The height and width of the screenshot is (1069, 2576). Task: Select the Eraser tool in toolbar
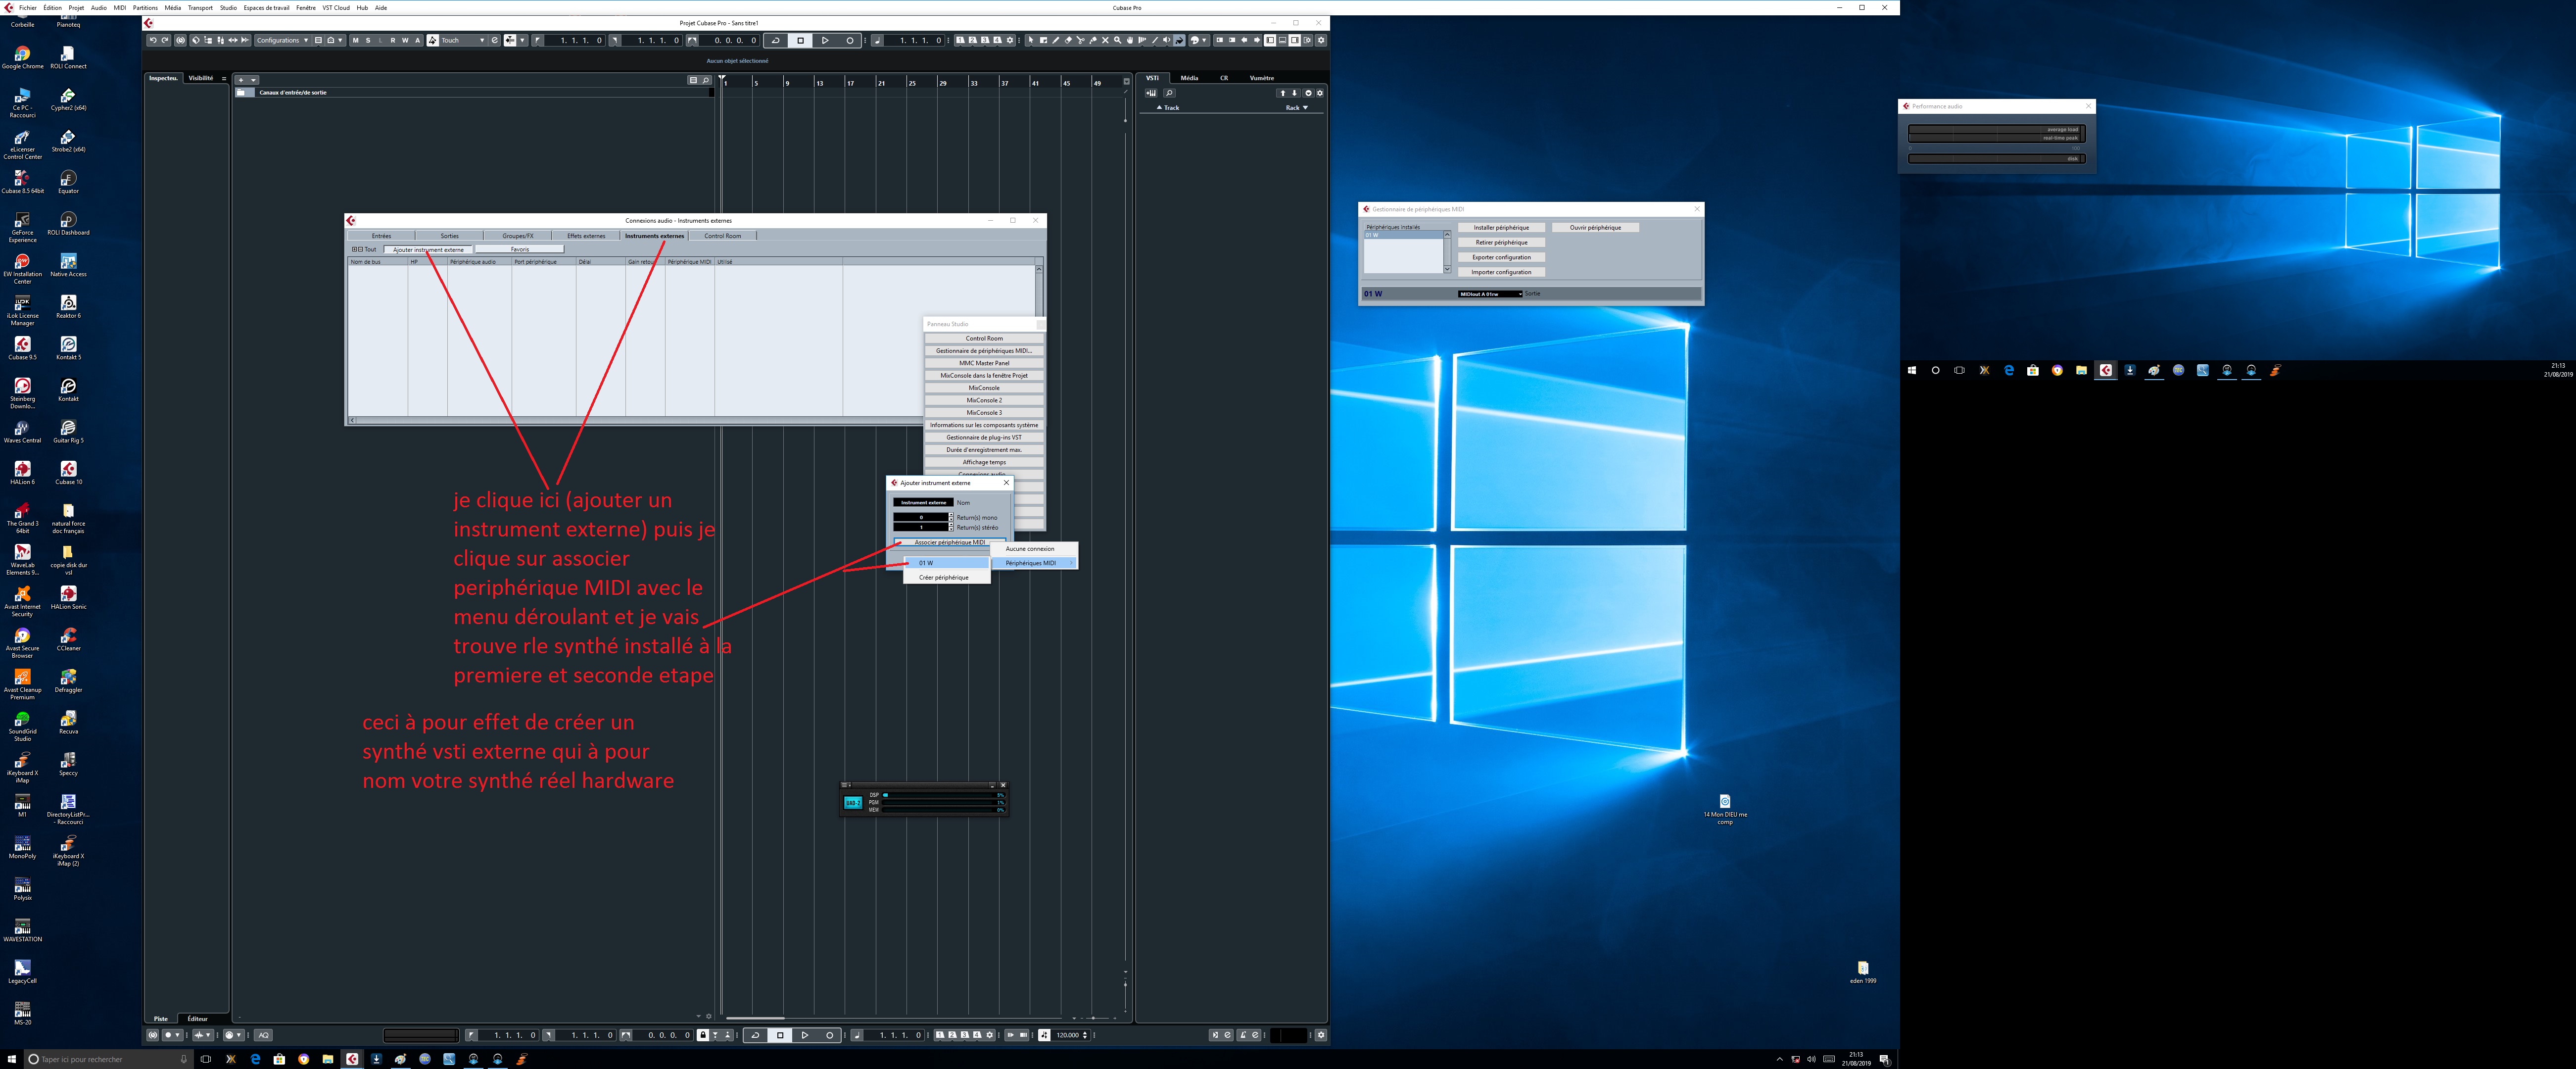tap(1068, 40)
